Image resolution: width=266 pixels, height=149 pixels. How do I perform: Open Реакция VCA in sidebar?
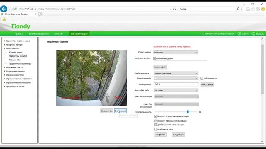pos(15,60)
